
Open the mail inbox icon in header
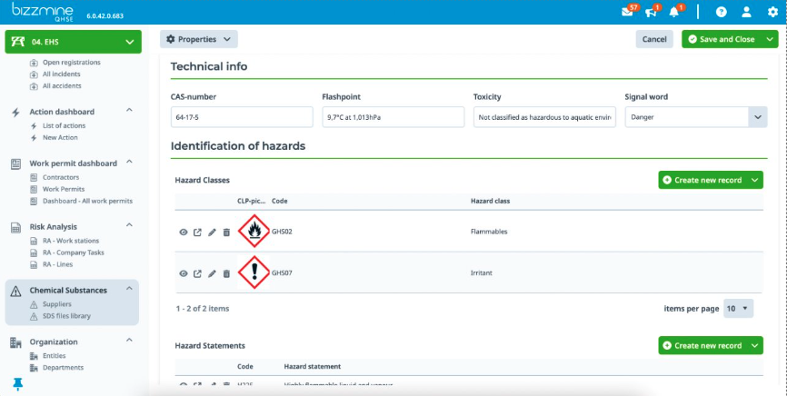(x=627, y=13)
